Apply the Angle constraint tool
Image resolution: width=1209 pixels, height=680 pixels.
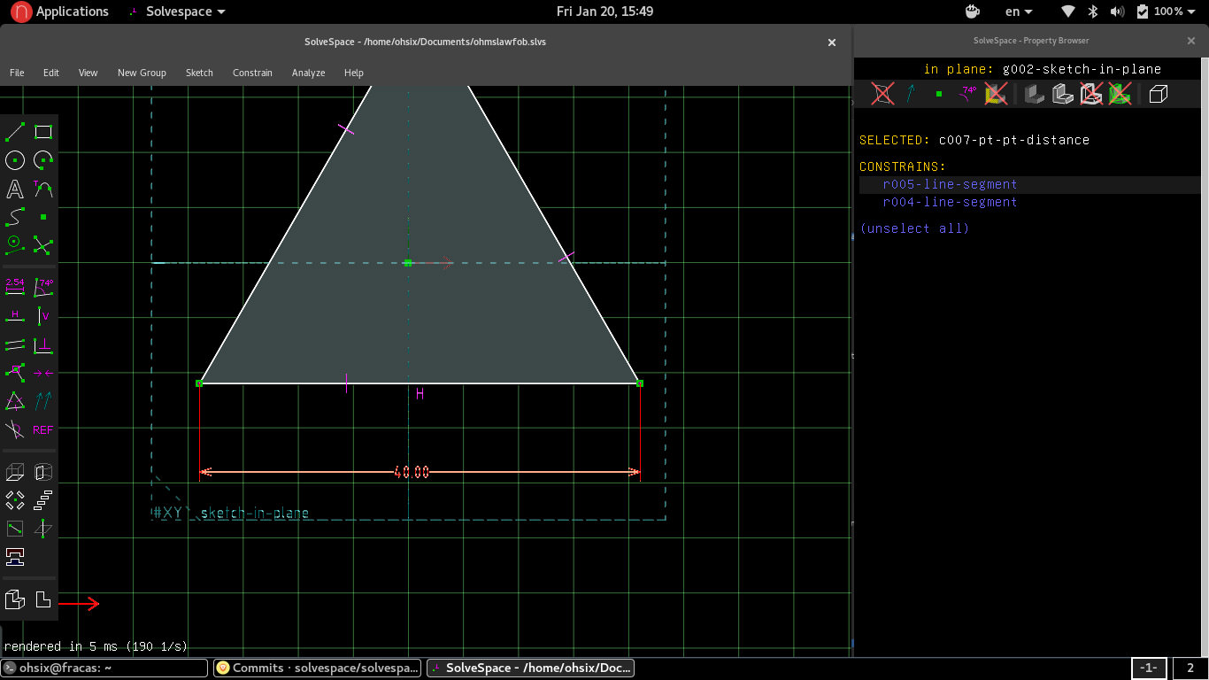tap(42, 285)
